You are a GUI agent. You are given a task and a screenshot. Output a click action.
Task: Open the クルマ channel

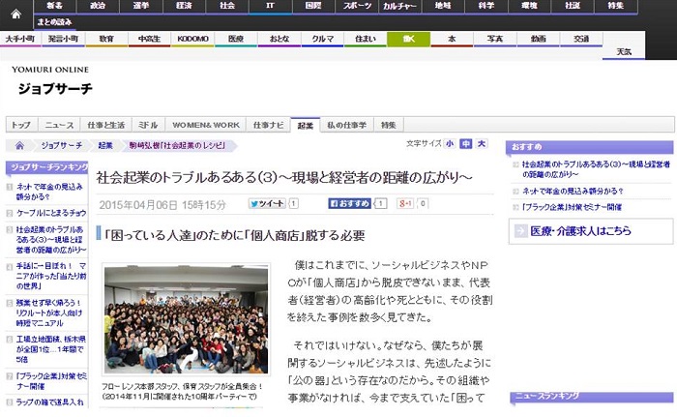[x=322, y=39]
